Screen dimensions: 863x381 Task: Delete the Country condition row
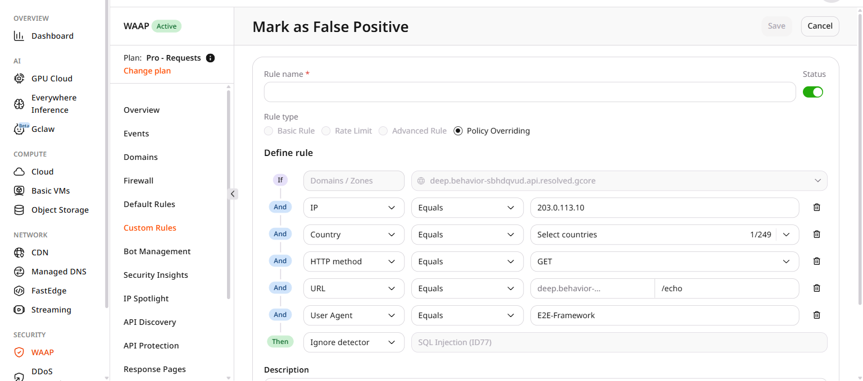[x=817, y=235]
